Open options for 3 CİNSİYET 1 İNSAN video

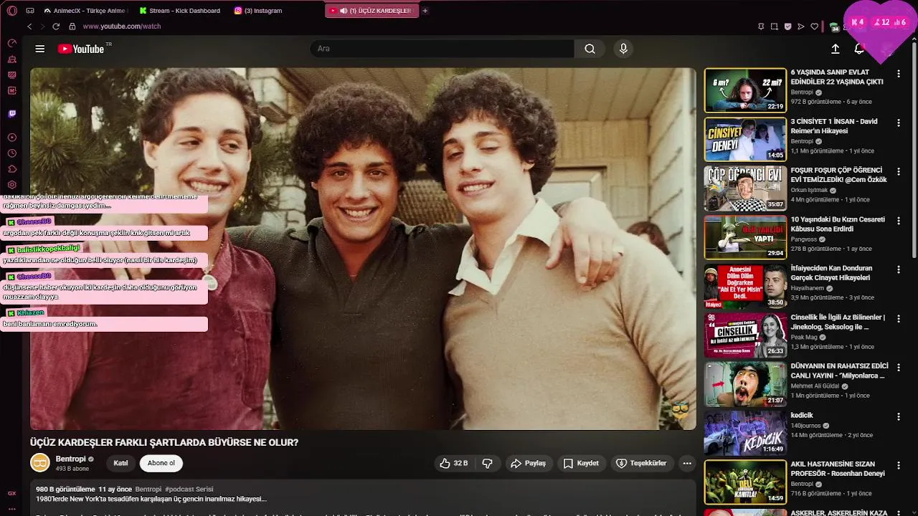[899, 123]
